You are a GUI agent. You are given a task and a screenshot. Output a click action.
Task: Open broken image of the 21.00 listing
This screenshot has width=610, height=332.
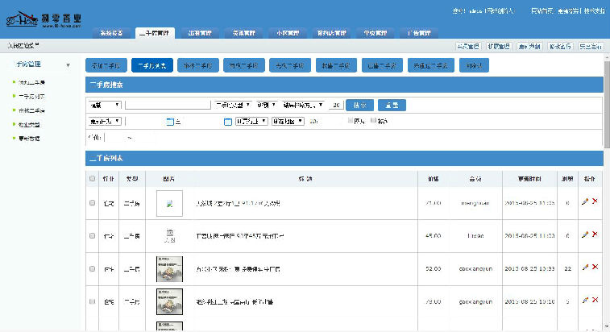(x=169, y=203)
